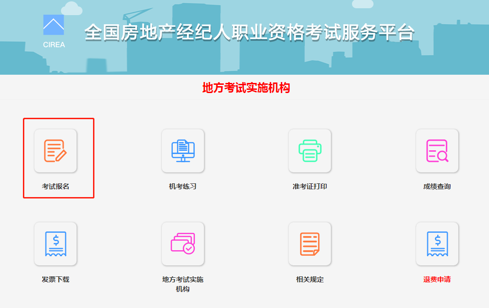Click the red 地方考试实施机构 section heading

point(246,88)
